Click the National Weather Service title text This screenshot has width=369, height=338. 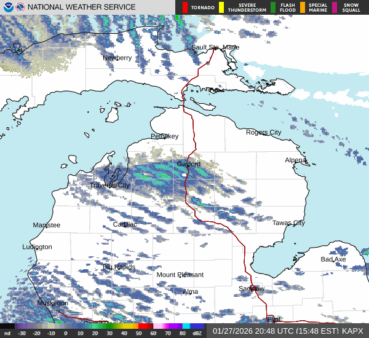pyautogui.click(x=82, y=7)
